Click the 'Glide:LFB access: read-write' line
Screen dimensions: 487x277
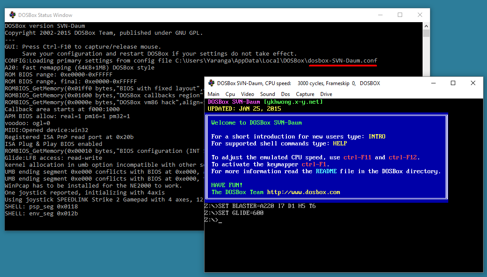tap(54, 158)
